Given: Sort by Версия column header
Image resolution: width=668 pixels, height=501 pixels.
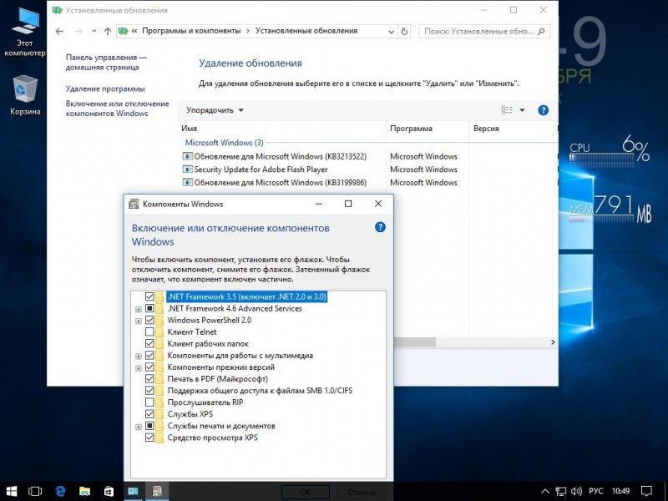Looking at the screenshot, I should 511,129.
